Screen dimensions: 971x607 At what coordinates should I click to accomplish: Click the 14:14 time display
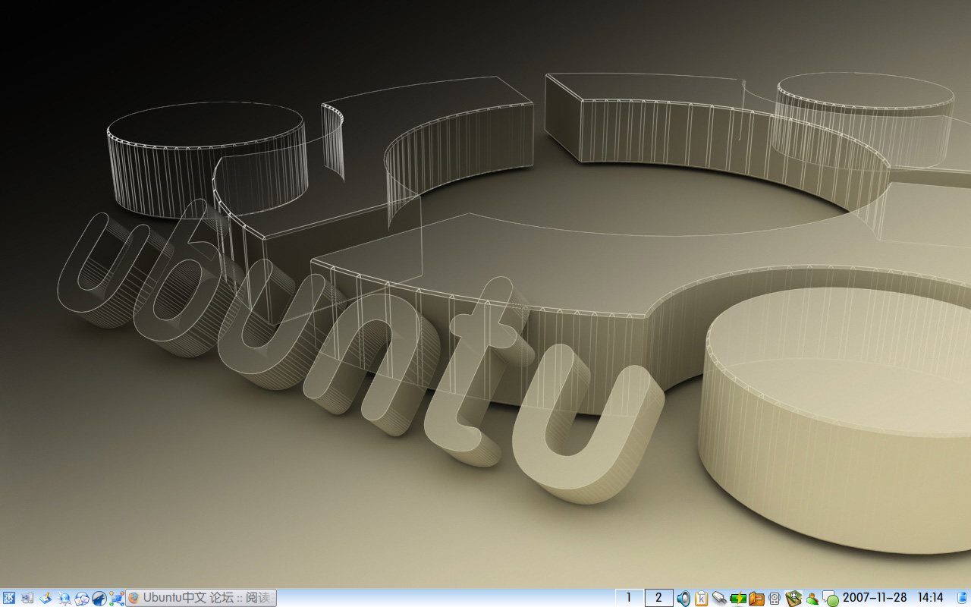[931, 598]
